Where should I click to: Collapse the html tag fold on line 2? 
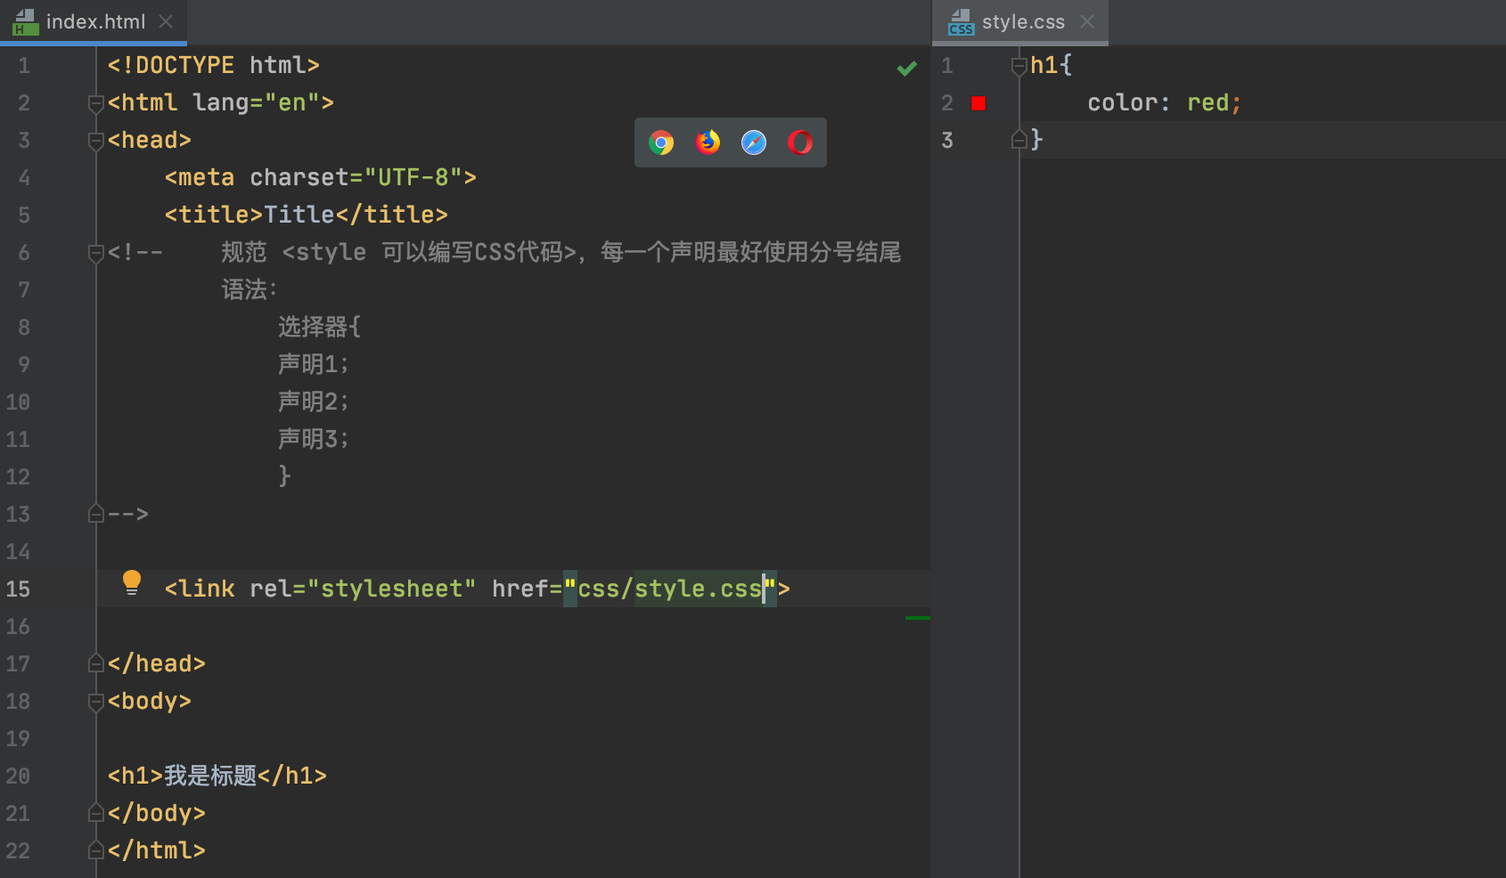pyautogui.click(x=96, y=103)
